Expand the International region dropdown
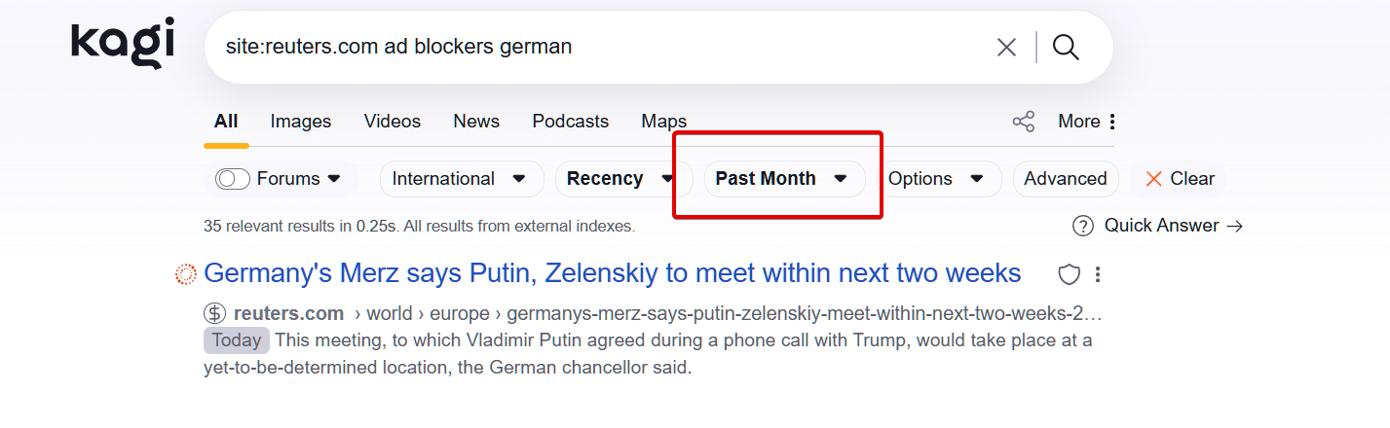This screenshot has width=1390, height=428. (460, 179)
